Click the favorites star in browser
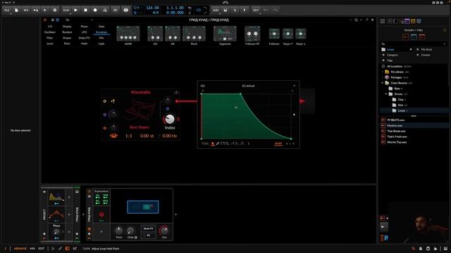Screen dimensions: 451x253 coord(445,30)
